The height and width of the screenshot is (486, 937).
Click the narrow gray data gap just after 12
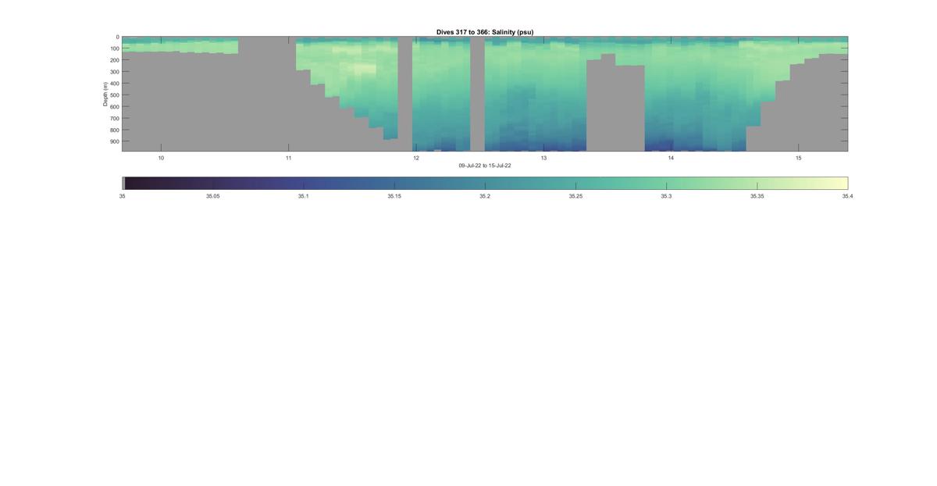tap(477, 94)
